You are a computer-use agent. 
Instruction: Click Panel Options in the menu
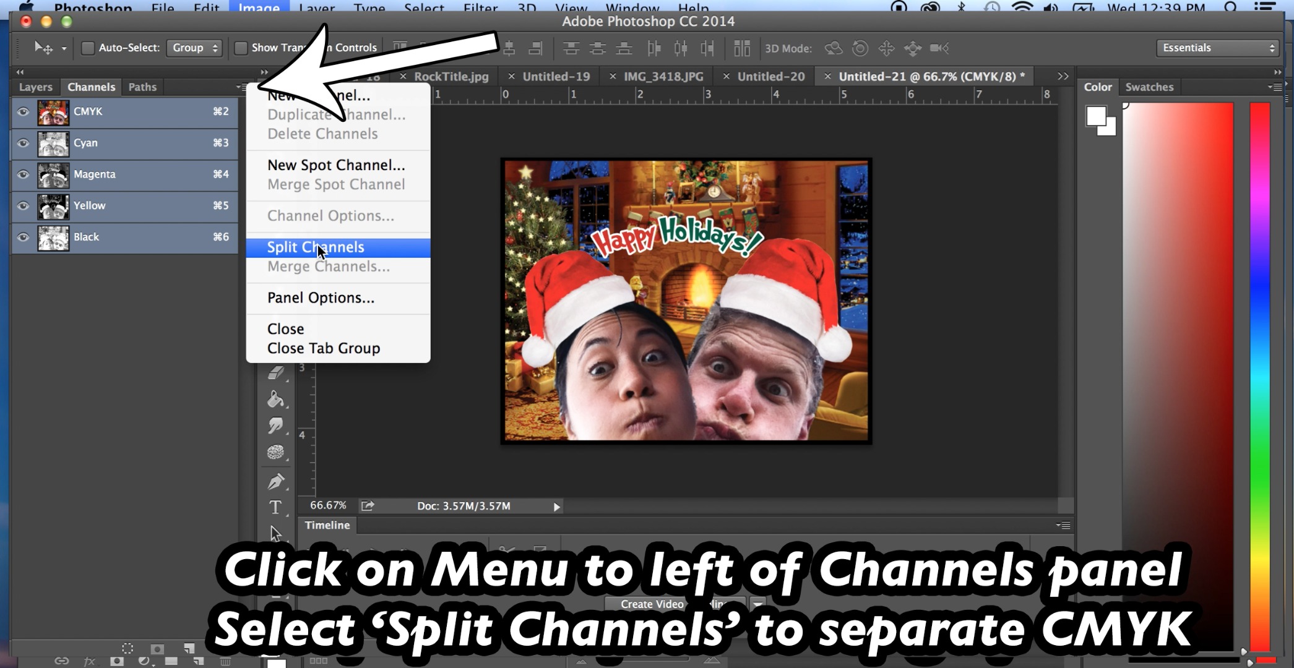[x=320, y=298]
